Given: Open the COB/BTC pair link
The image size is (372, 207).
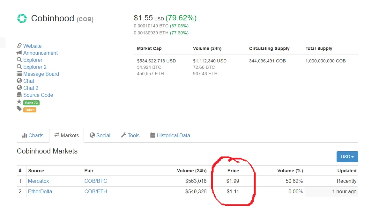Looking at the screenshot, I should coord(96,181).
